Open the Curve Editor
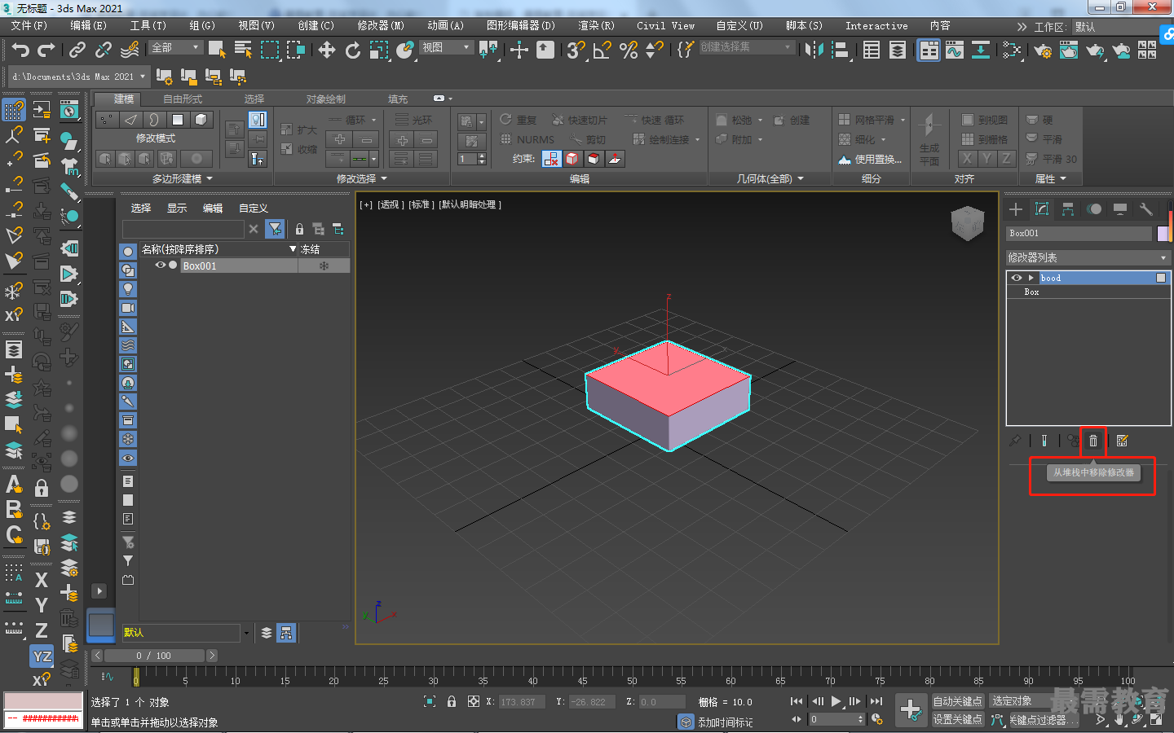This screenshot has height=733, width=1174. (x=955, y=50)
